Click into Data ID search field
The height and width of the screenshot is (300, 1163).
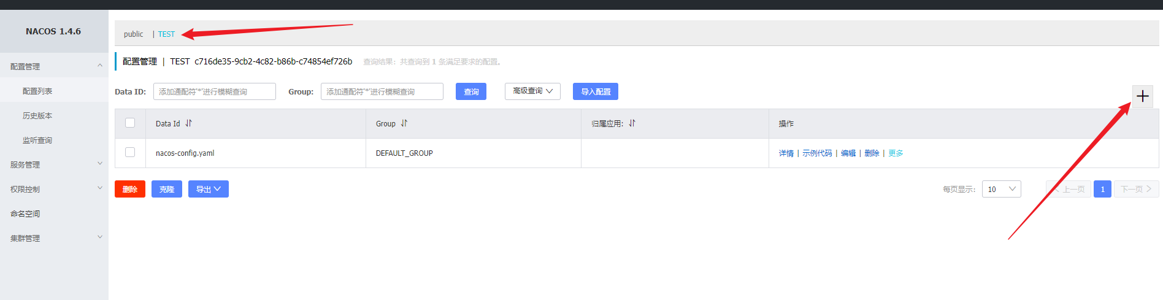pos(214,91)
